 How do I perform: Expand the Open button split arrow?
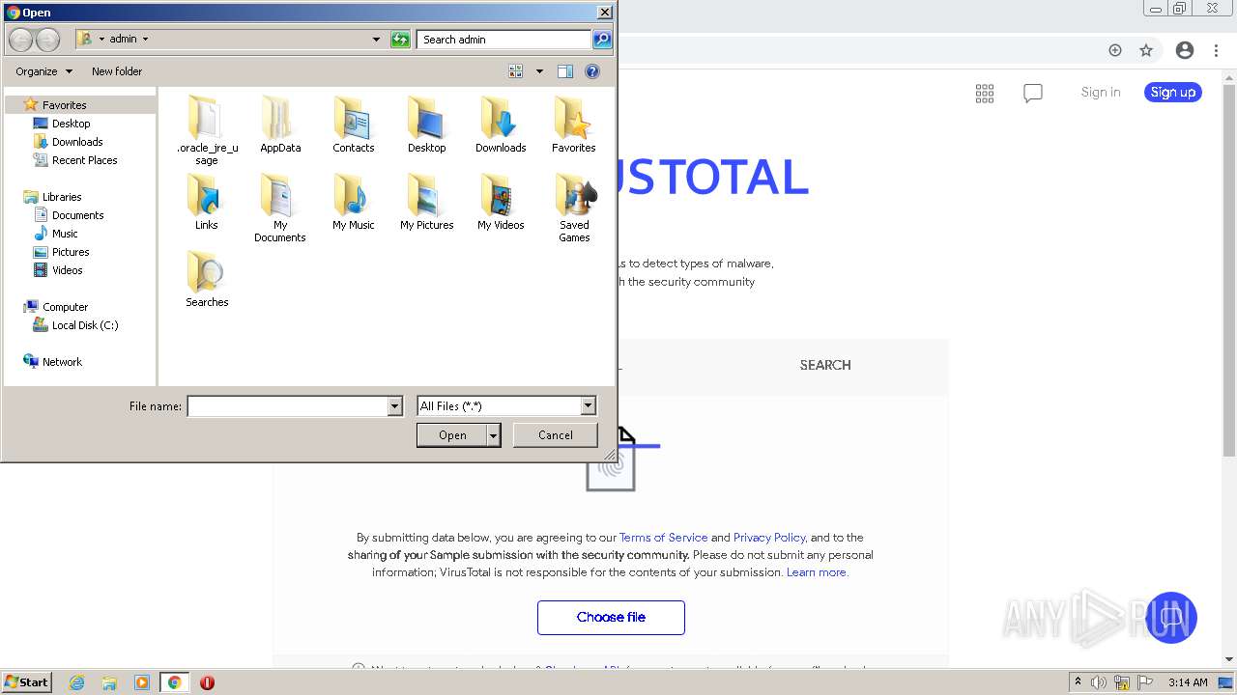494,435
